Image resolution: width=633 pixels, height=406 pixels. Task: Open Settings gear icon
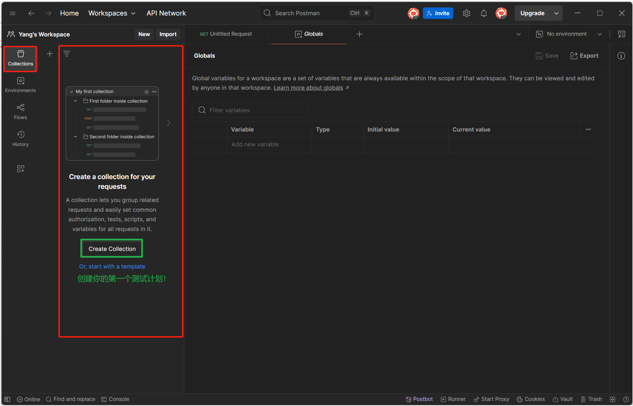pos(466,13)
